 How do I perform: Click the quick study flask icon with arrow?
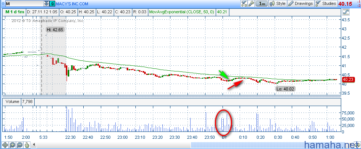pyautogui.click(x=244, y=3)
